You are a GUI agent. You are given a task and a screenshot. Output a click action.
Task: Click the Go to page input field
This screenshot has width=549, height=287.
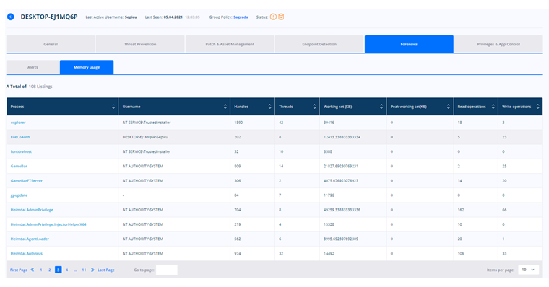point(167,270)
